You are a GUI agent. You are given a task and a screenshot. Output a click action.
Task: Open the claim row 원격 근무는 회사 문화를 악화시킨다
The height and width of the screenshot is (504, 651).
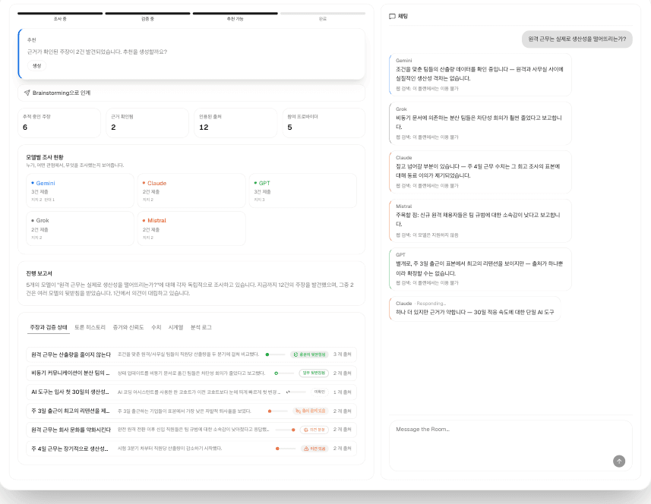[x=191, y=430]
